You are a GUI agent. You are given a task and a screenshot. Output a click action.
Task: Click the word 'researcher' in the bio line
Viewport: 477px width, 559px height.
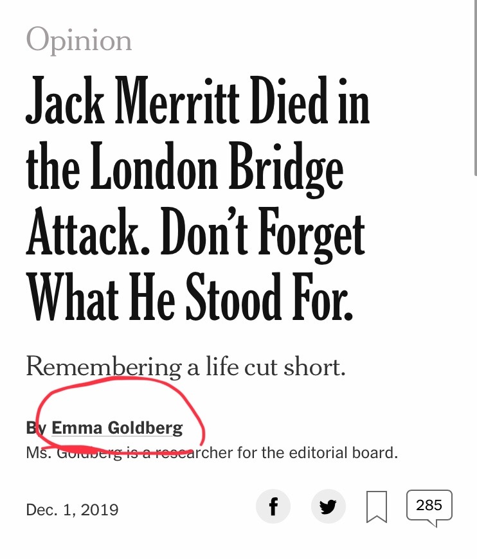[x=192, y=453]
